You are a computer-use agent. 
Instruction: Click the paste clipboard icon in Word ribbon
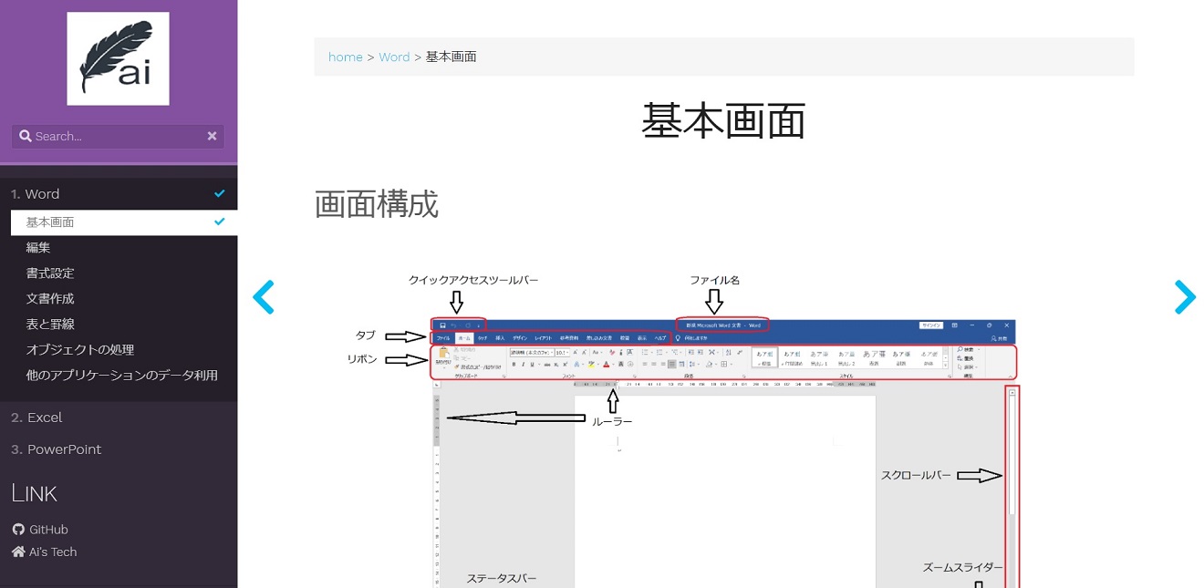(x=443, y=355)
